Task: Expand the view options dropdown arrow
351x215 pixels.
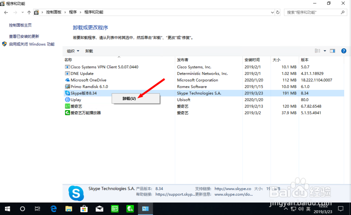Action: [x=325, y=51]
